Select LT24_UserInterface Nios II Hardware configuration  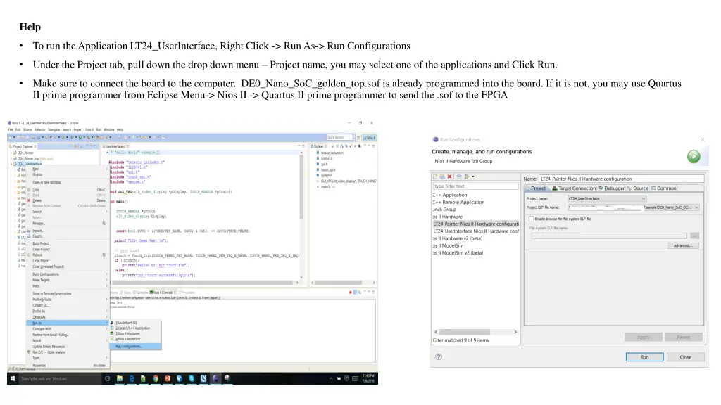click(476, 231)
